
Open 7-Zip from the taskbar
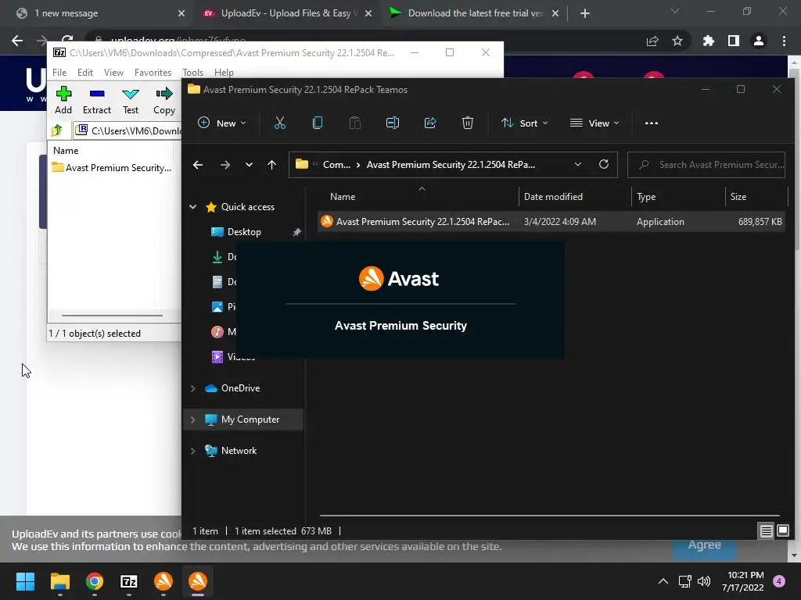(129, 581)
